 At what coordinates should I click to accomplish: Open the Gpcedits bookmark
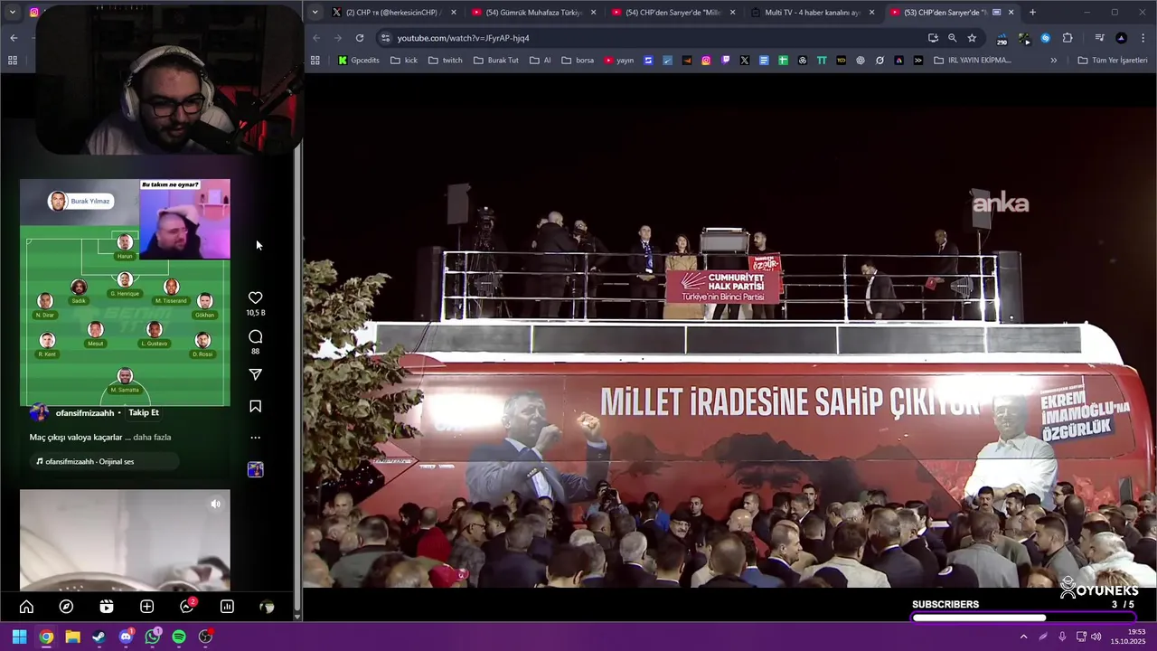click(x=359, y=61)
